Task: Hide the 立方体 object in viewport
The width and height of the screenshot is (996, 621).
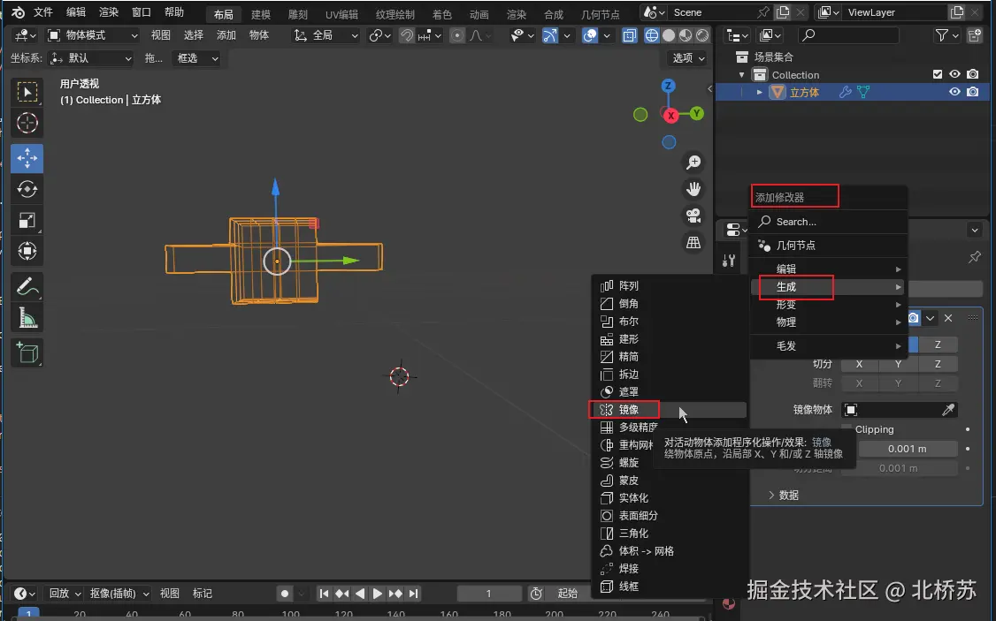Action: click(954, 92)
